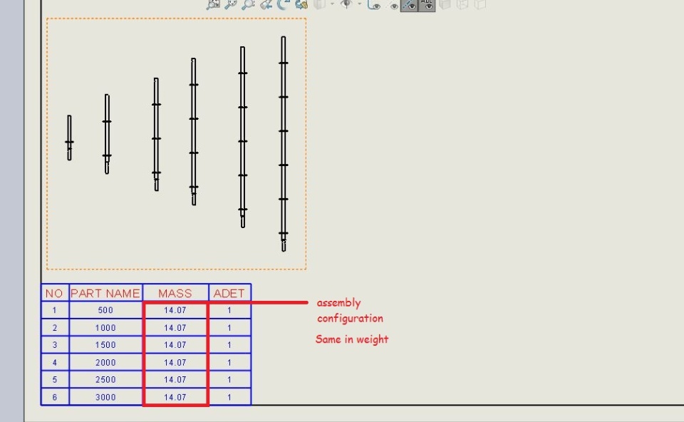Click the 14.07 mass cell in row 1000

[x=175, y=328]
